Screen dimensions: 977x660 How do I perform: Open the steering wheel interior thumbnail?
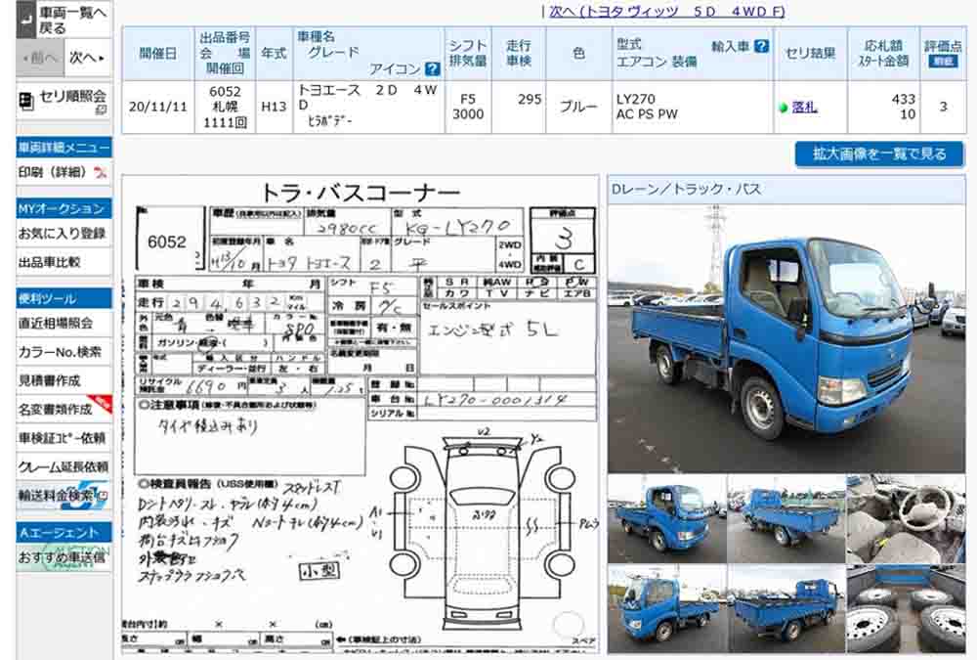point(906,519)
